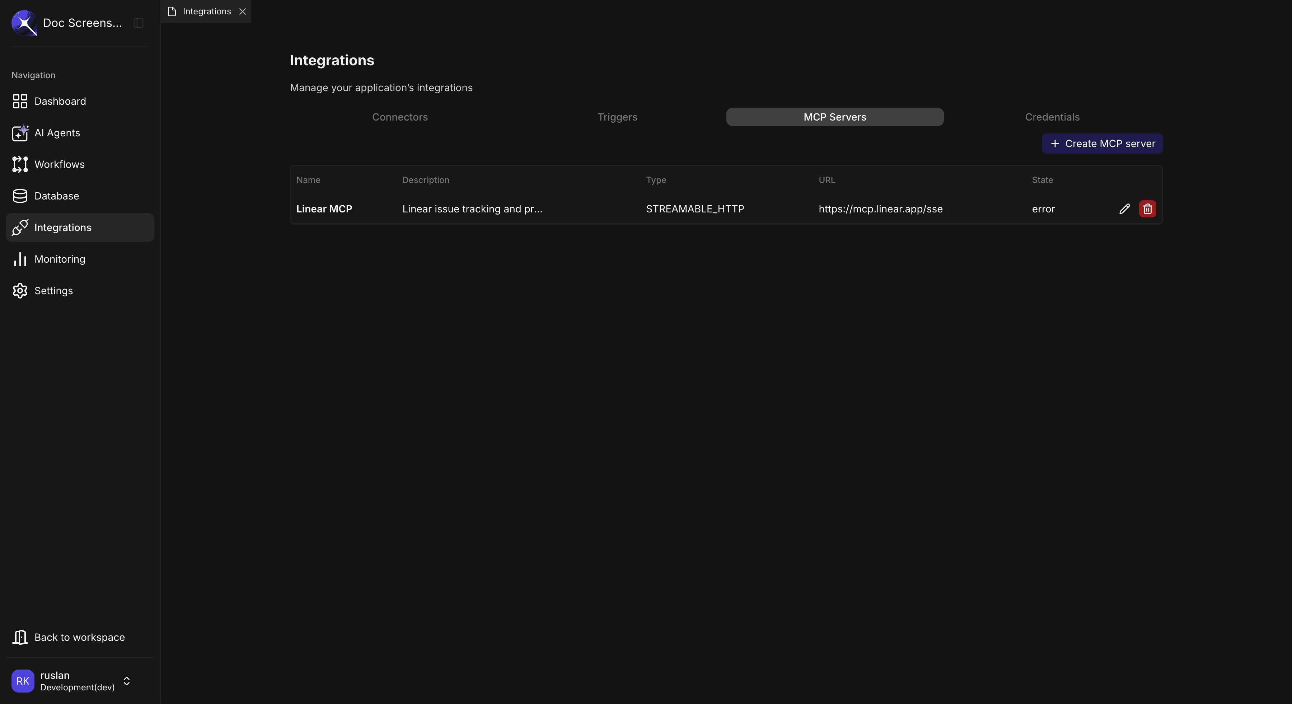The width and height of the screenshot is (1292, 704).
Task: Switch to the MCP Servers view
Action: (834, 117)
